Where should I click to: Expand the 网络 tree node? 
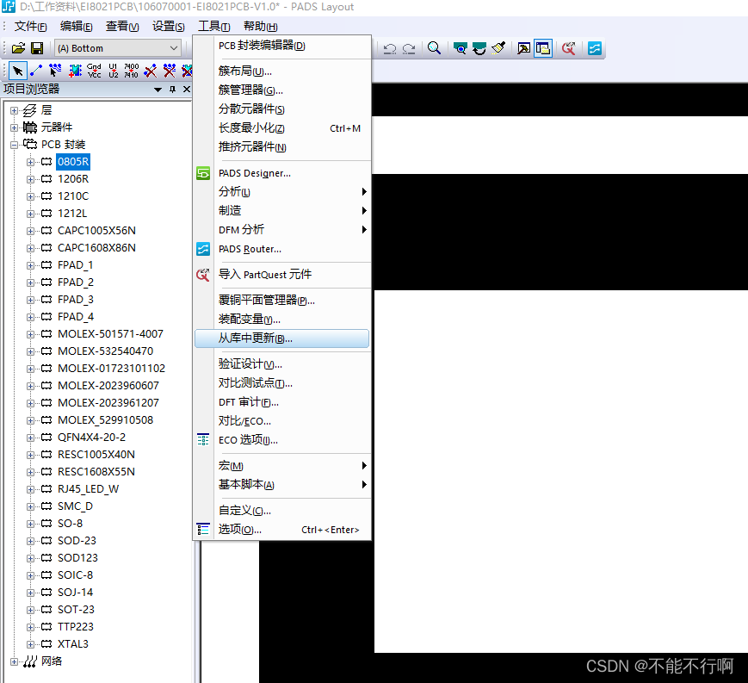[14, 661]
